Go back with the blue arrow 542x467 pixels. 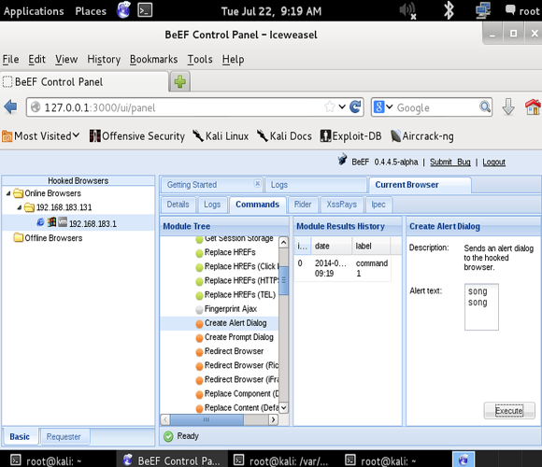coord(10,106)
